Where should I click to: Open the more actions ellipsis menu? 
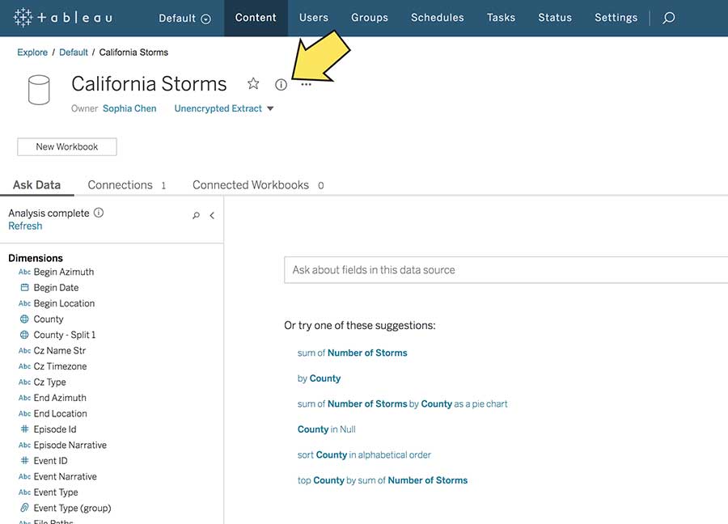pyautogui.click(x=306, y=84)
